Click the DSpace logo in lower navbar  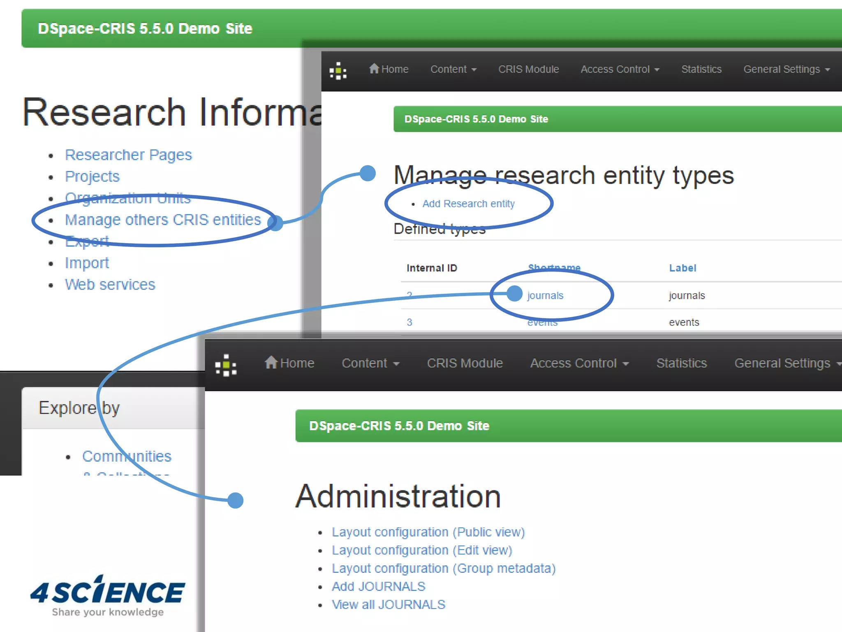click(x=226, y=365)
